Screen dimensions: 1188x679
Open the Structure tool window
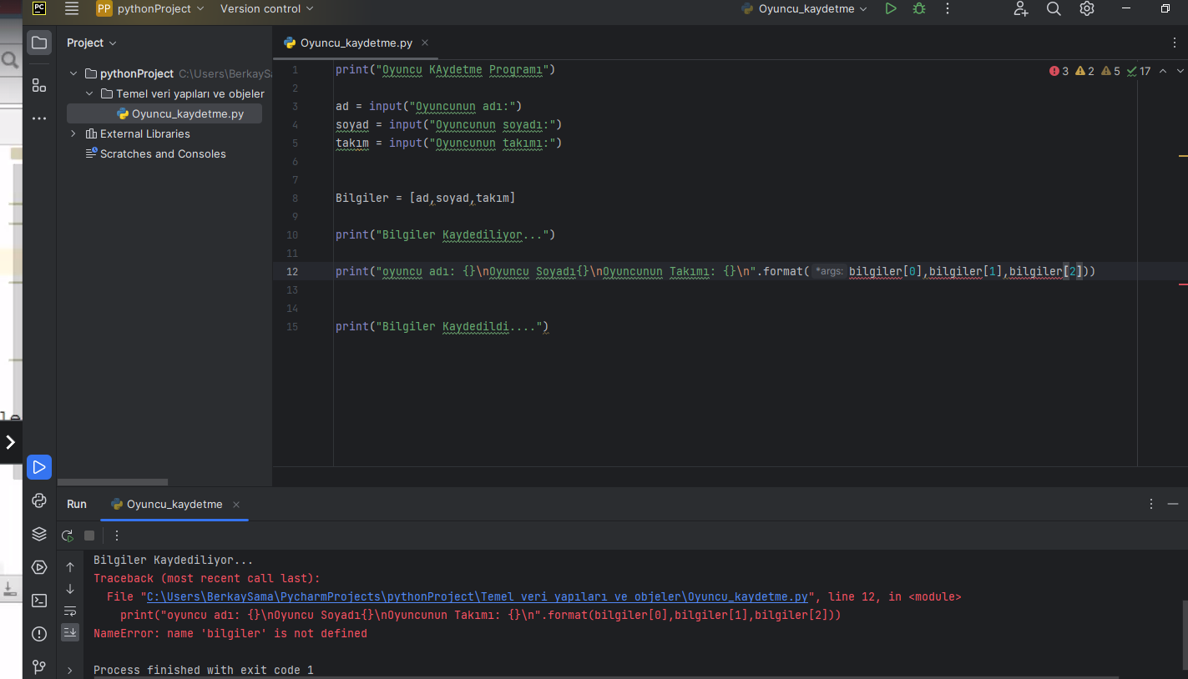click(x=39, y=85)
